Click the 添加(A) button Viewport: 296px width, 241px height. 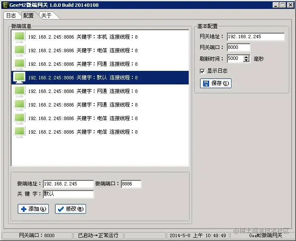coord(33,209)
